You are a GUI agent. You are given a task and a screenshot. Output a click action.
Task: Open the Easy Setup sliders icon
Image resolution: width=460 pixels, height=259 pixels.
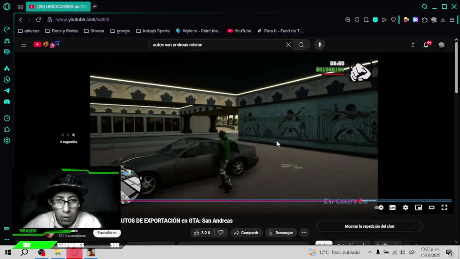452,20
